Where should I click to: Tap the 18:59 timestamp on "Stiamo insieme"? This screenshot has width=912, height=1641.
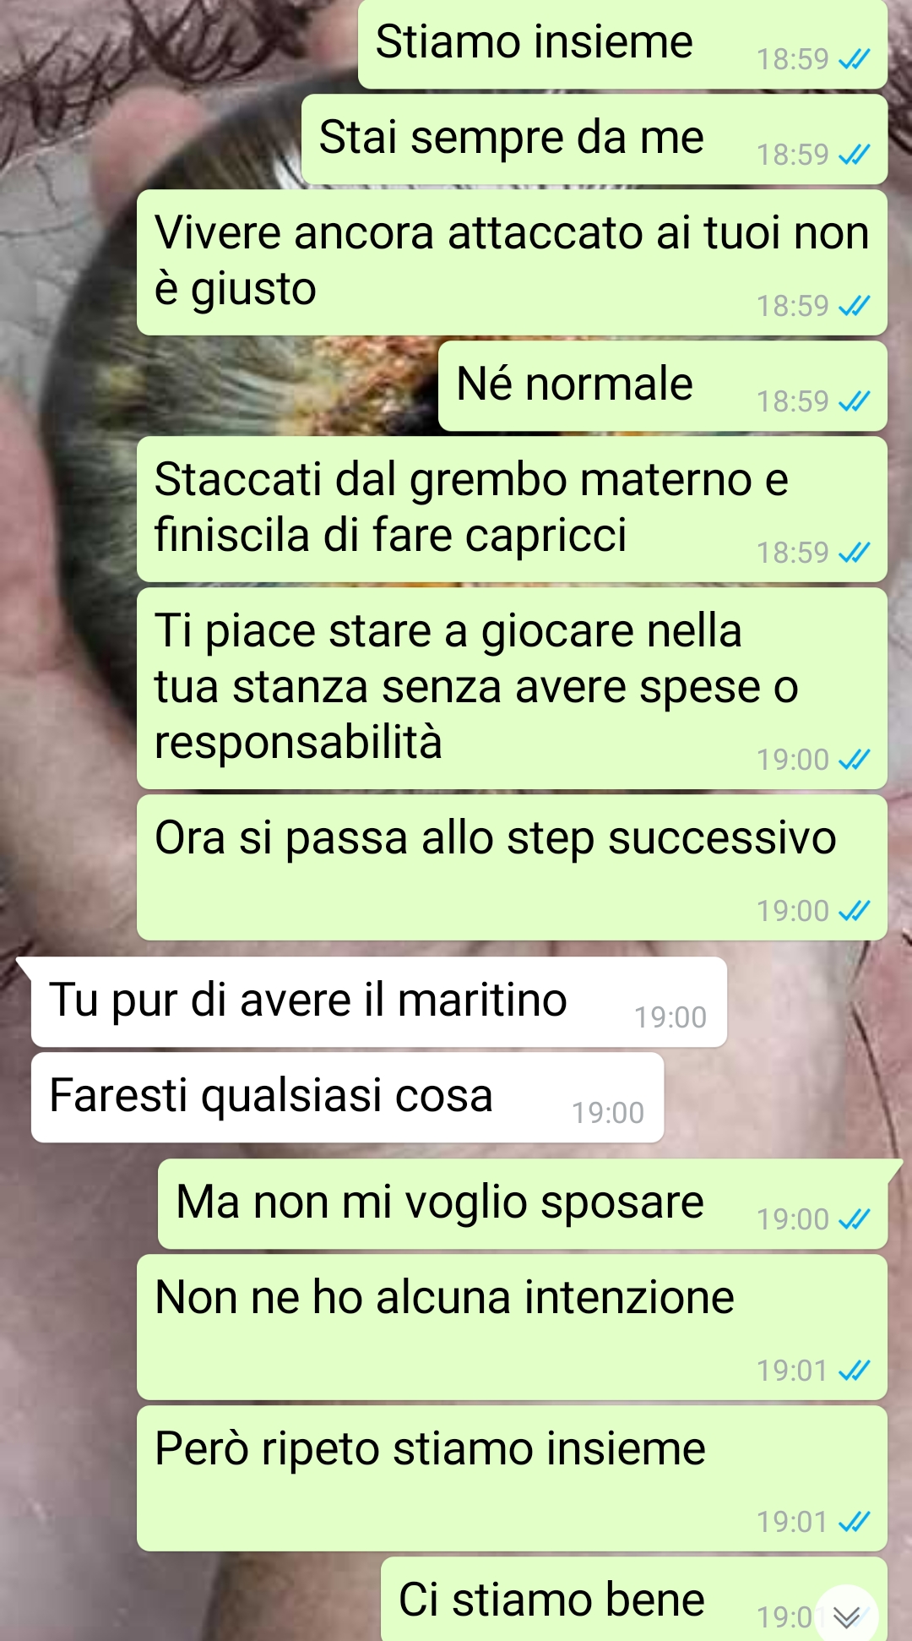click(x=792, y=59)
